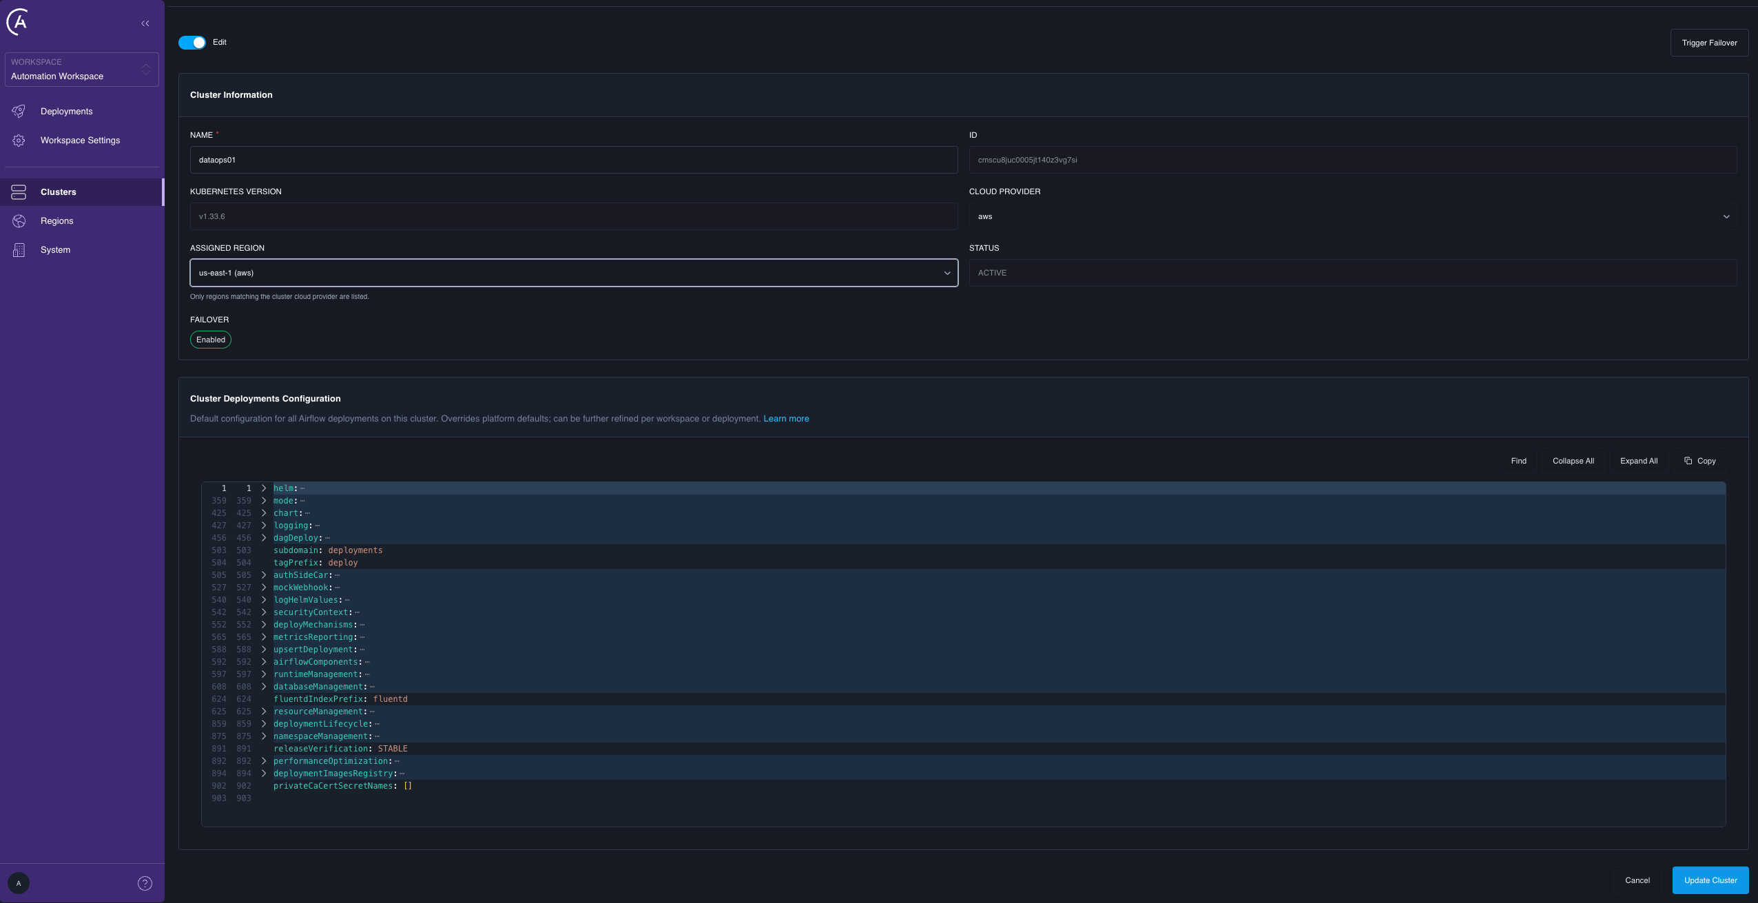1758x903 pixels.
Task: Expand the mode section
Action: click(264, 501)
